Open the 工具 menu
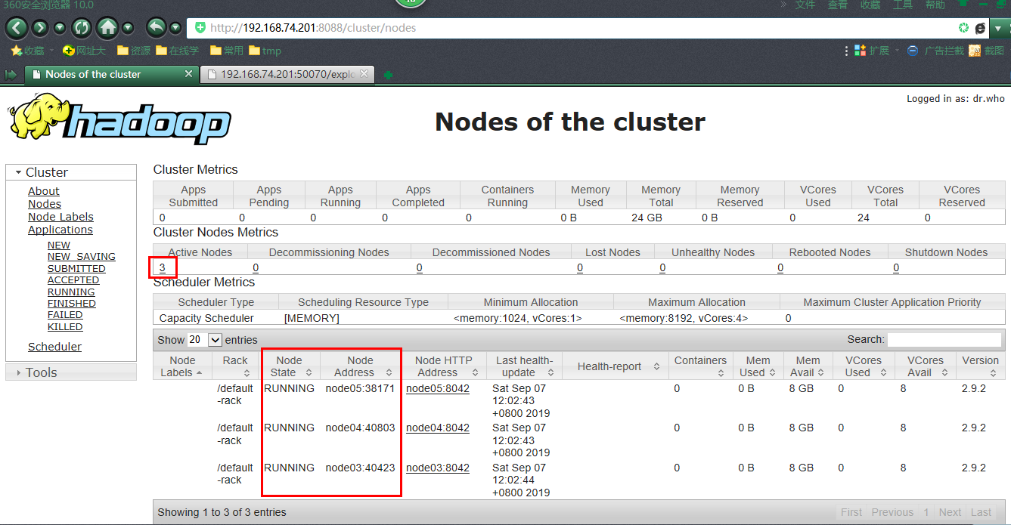The width and height of the screenshot is (1011, 525). [903, 5]
